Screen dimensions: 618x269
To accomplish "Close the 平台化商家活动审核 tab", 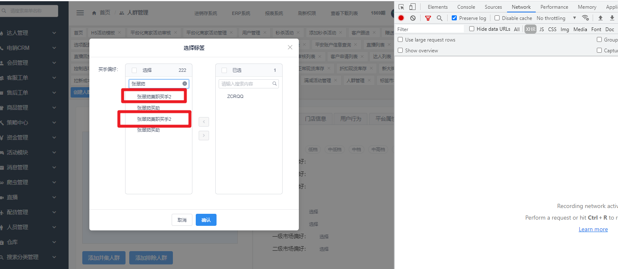I will point(176,33).
